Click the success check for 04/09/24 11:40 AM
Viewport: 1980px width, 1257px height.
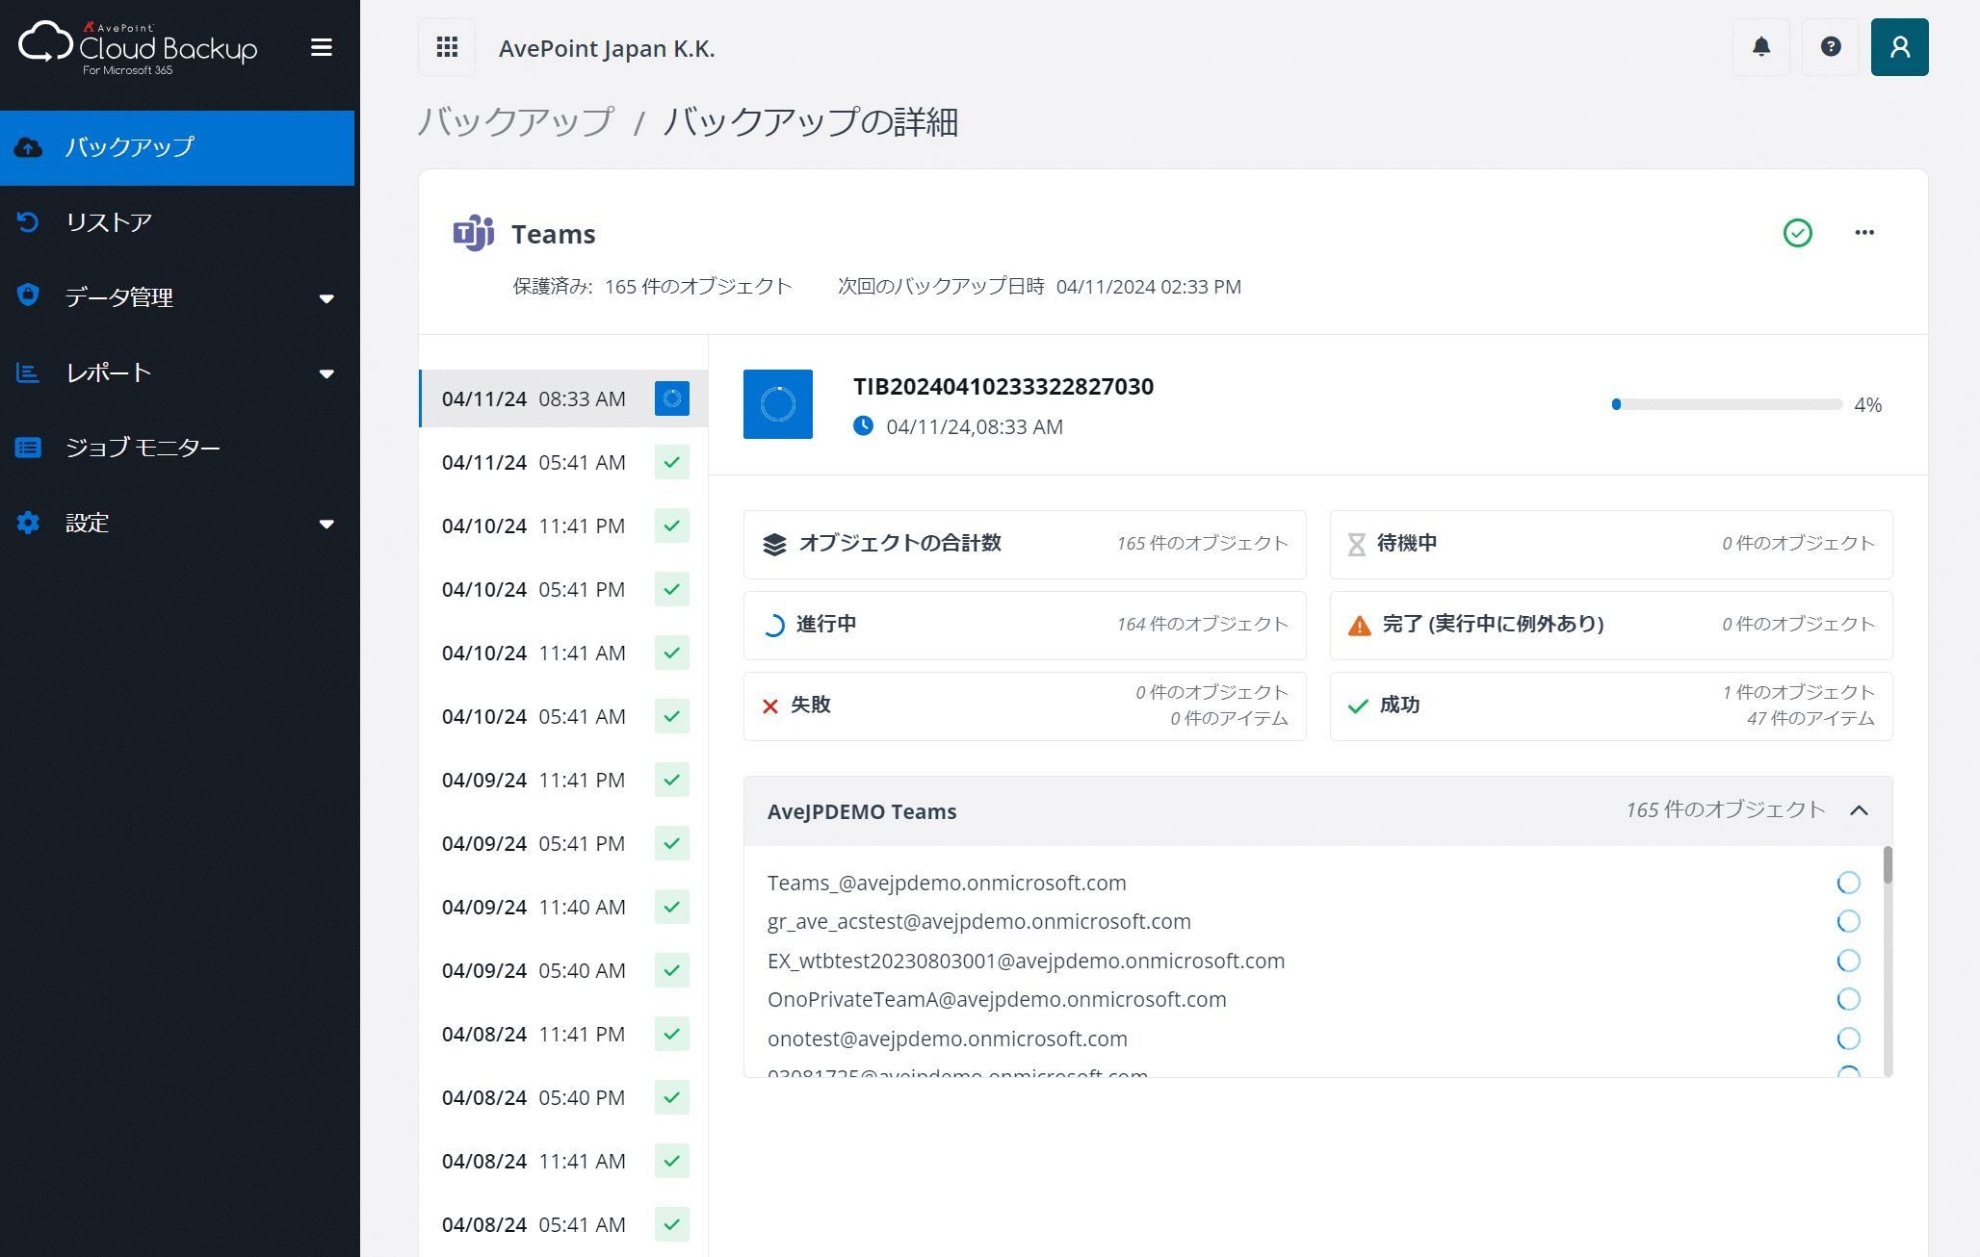[x=672, y=907]
